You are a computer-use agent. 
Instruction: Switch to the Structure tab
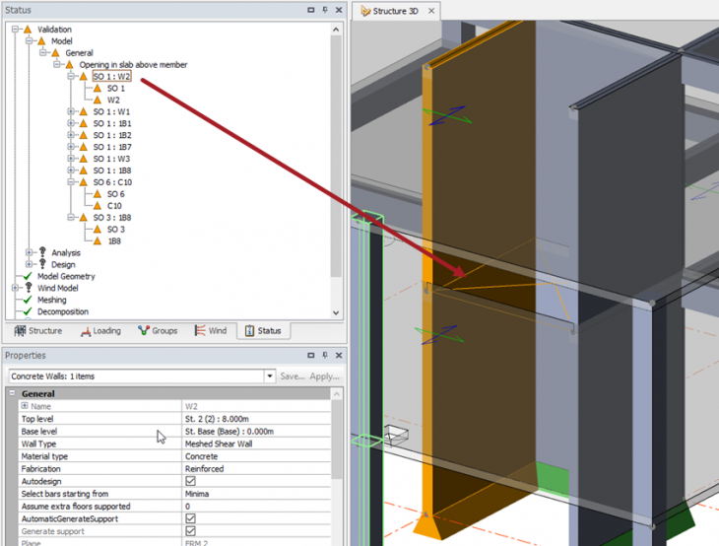tap(37, 331)
